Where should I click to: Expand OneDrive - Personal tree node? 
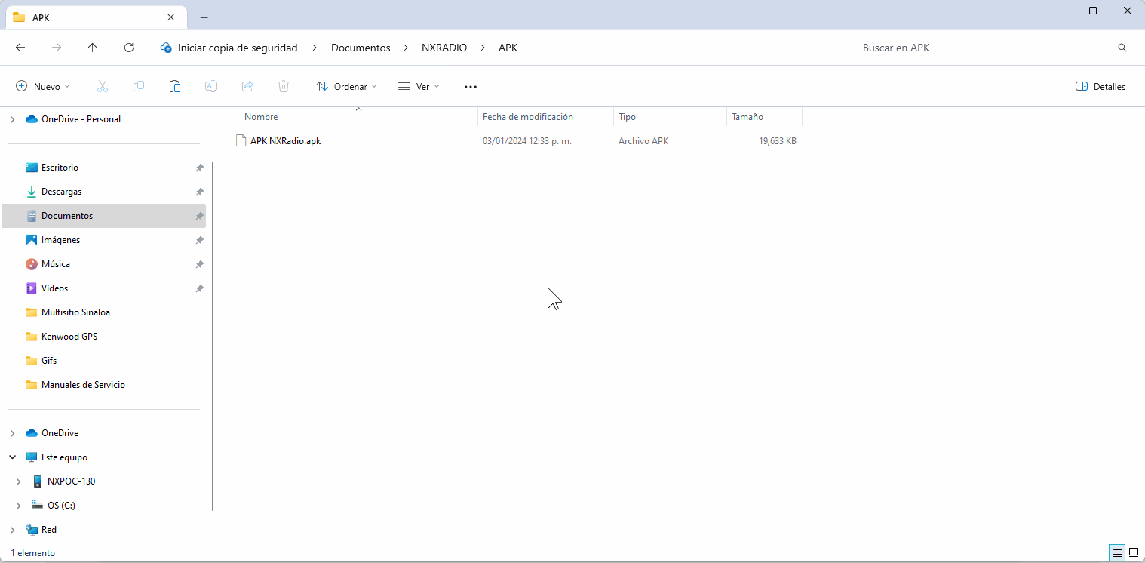(12, 119)
